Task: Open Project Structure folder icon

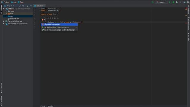Action: (184, 2)
